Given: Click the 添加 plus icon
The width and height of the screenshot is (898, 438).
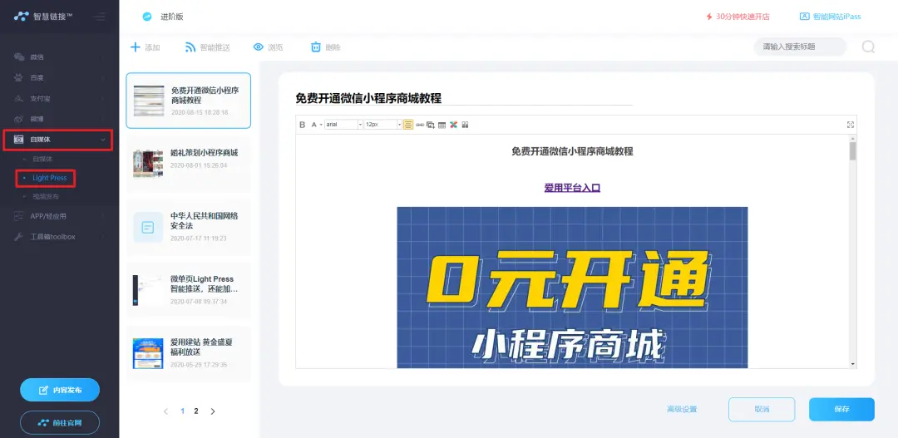Looking at the screenshot, I should tap(136, 47).
